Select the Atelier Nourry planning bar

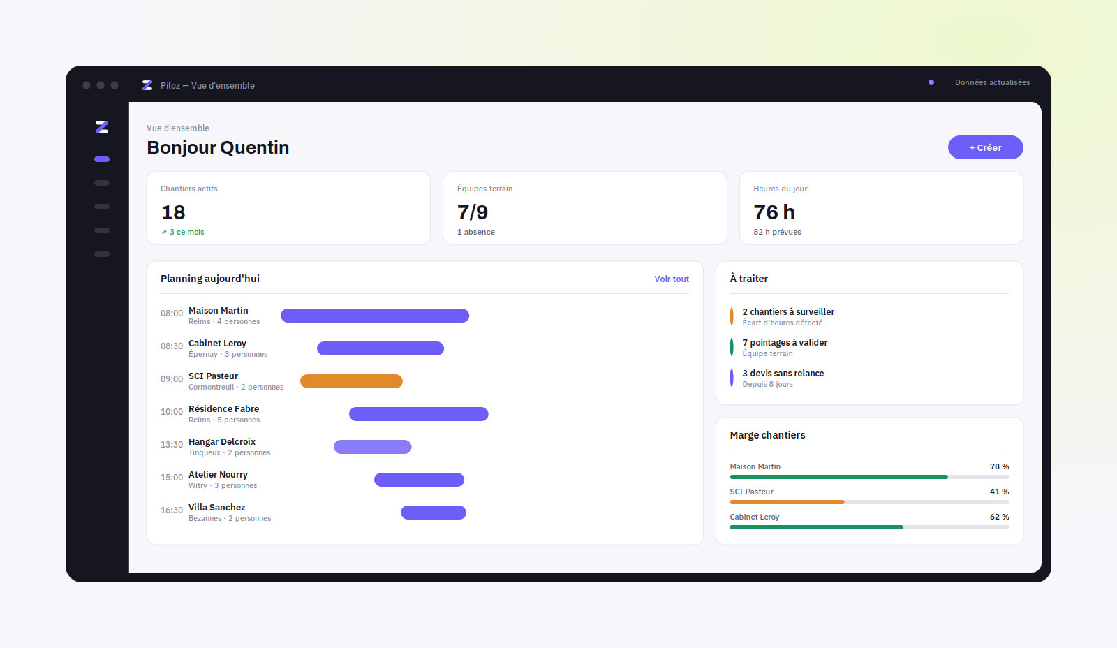click(x=419, y=480)
